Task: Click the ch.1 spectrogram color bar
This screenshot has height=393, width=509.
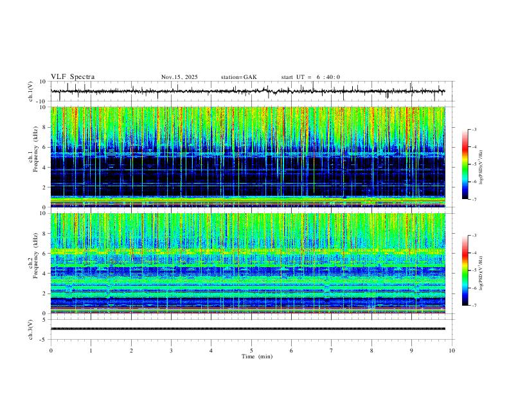Action: (465, 164)
